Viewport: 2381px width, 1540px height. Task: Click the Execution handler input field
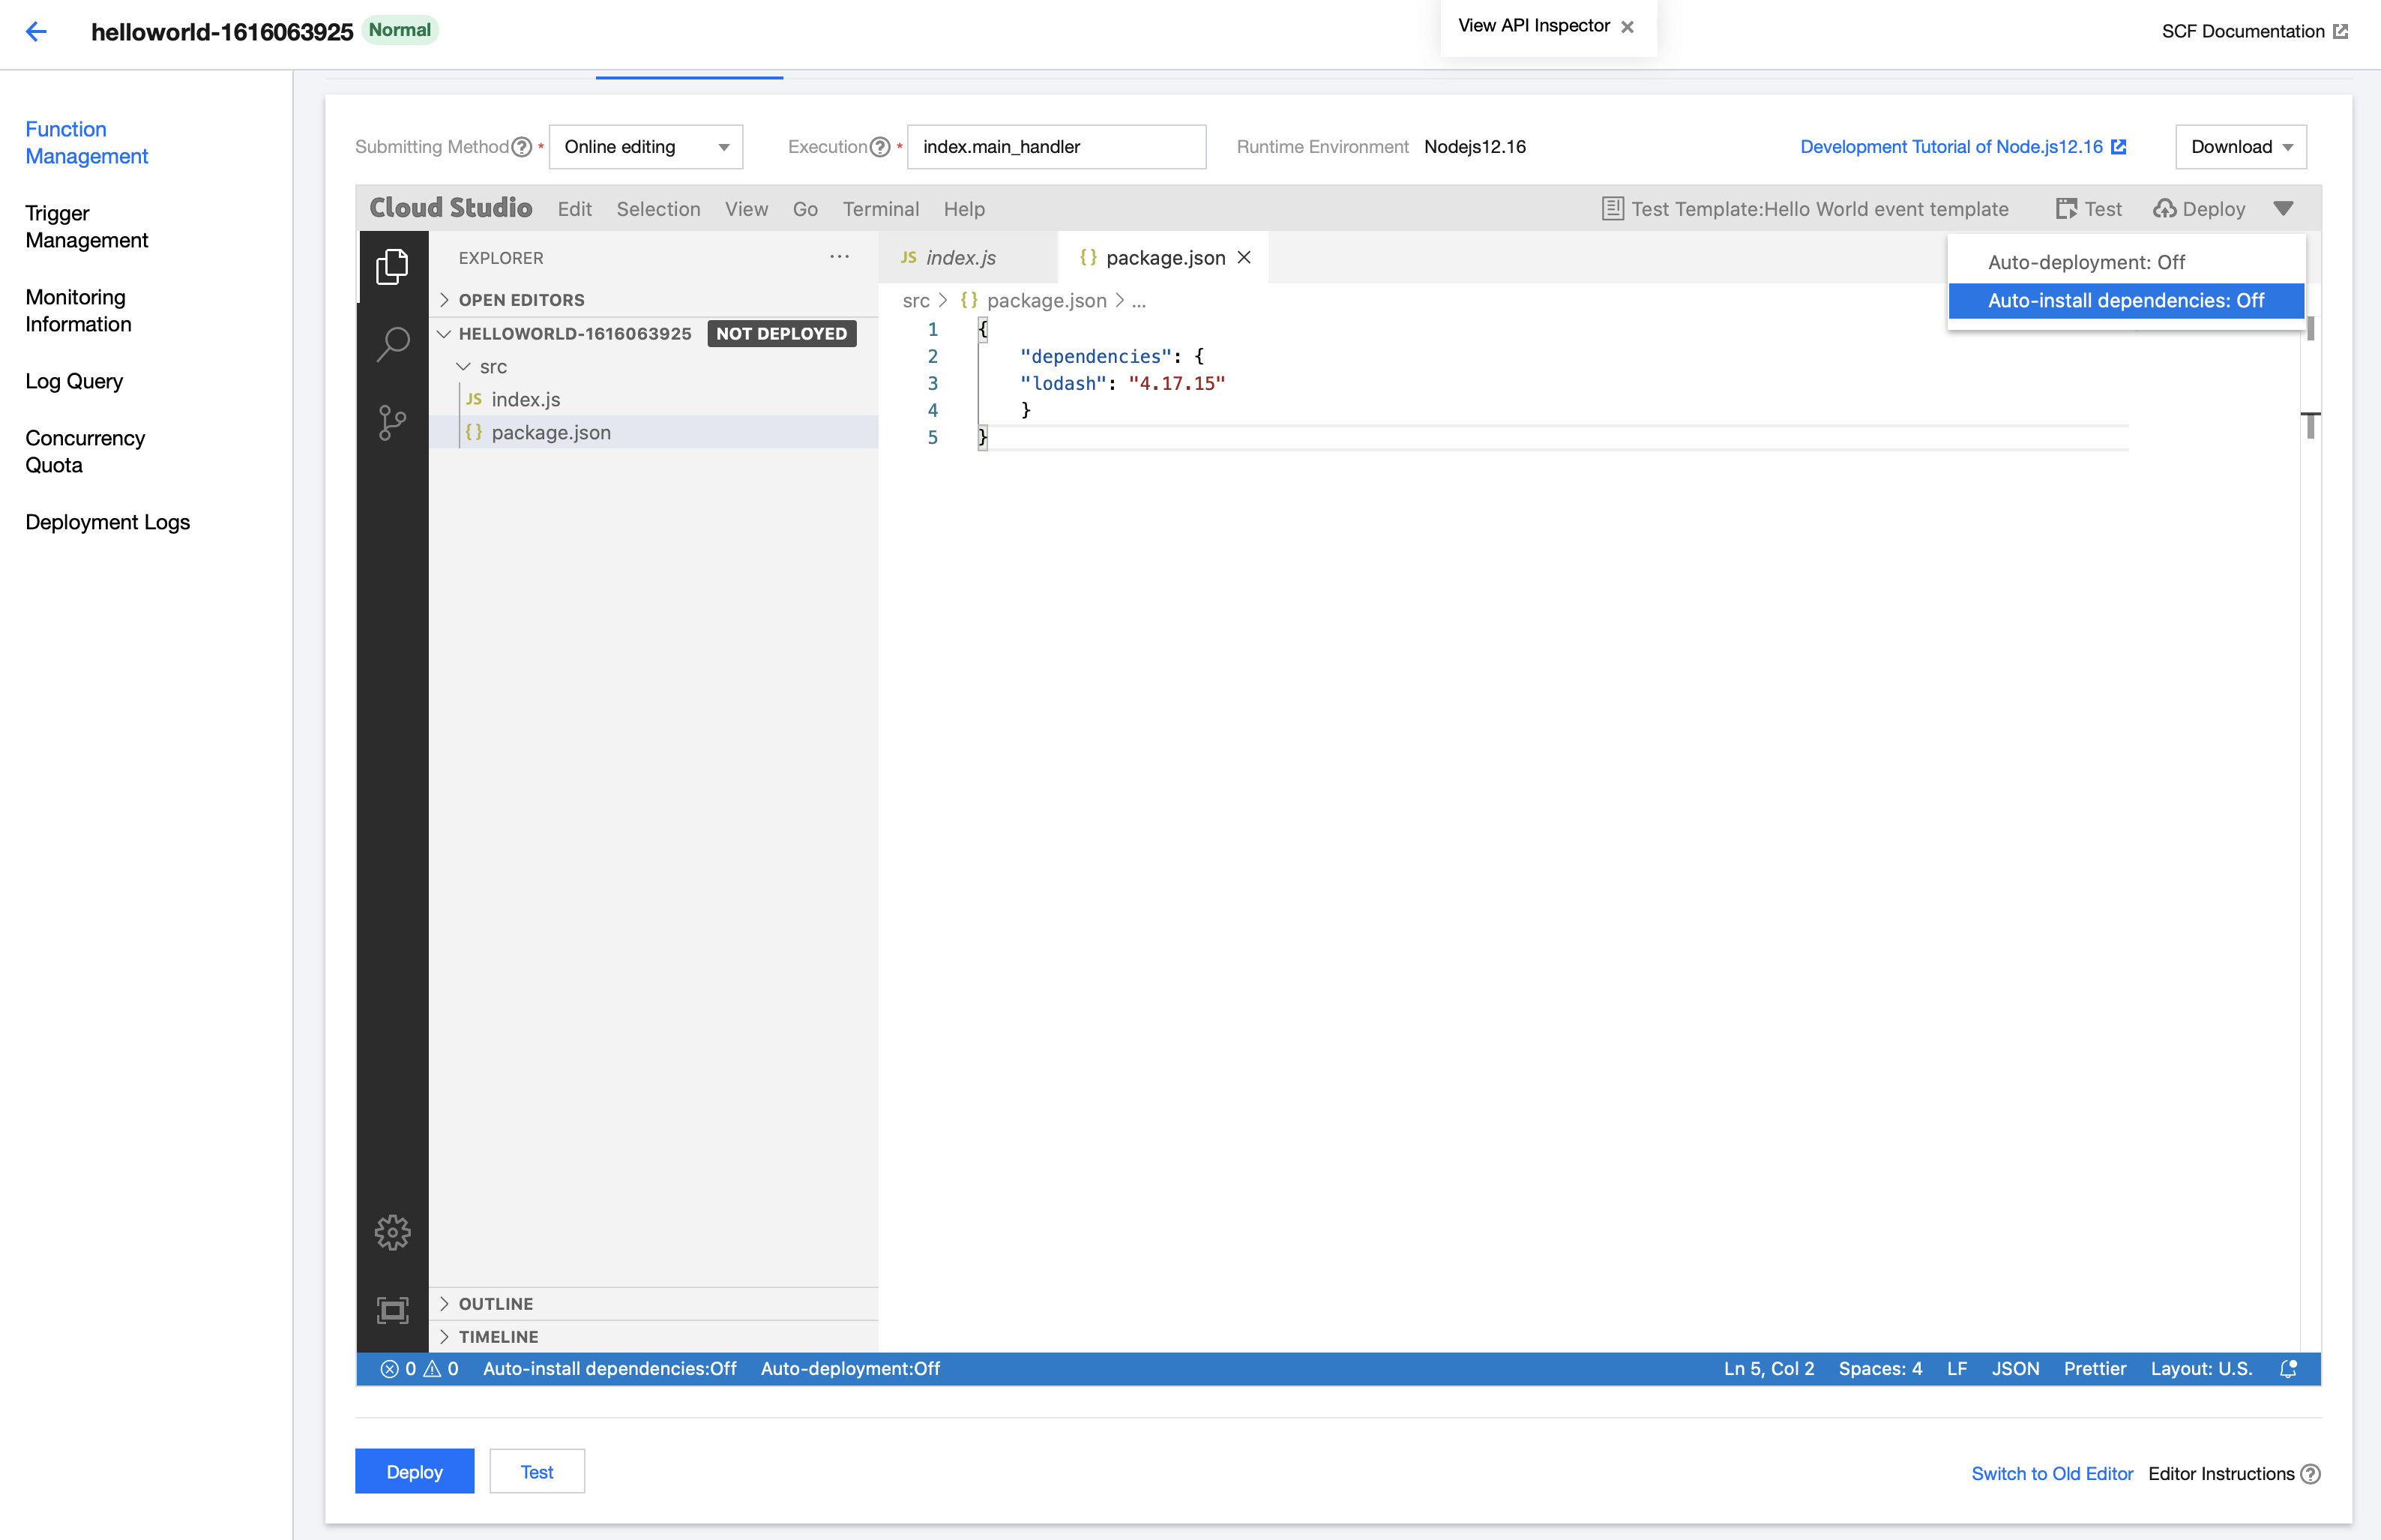click(1056, 147)
